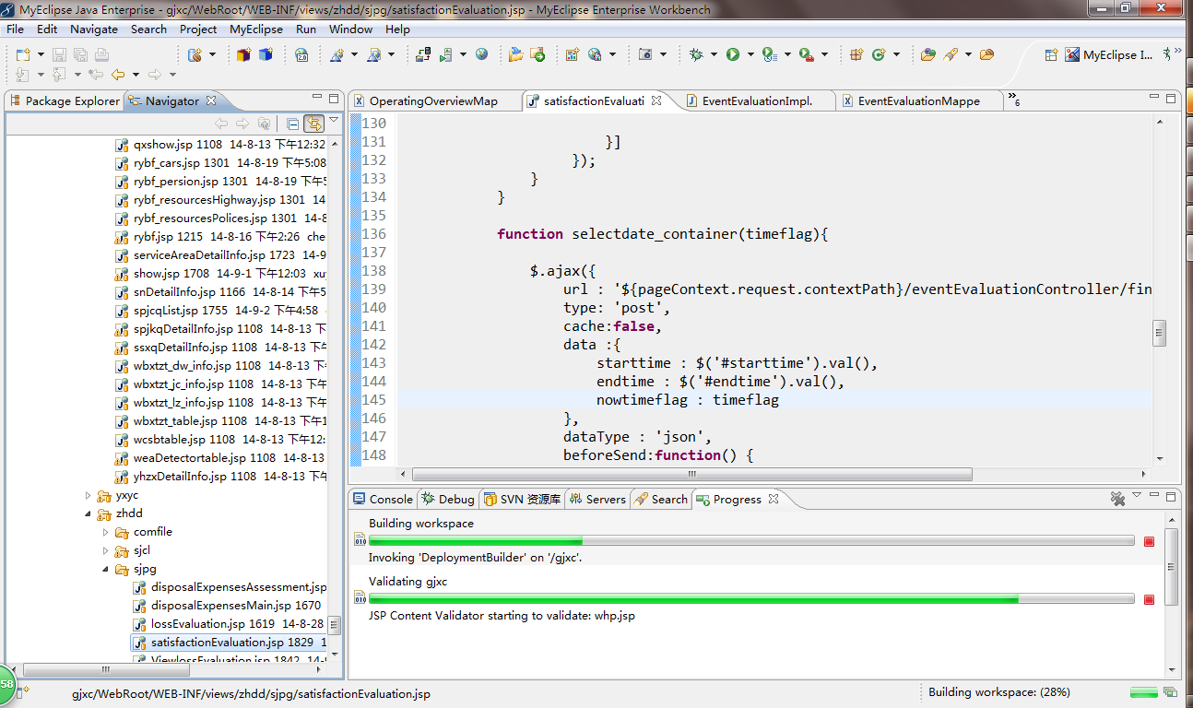Click the Collapse All icon in Navigator
The width and height of the screenshot is (1193, 708).
(x=292, y=124)
